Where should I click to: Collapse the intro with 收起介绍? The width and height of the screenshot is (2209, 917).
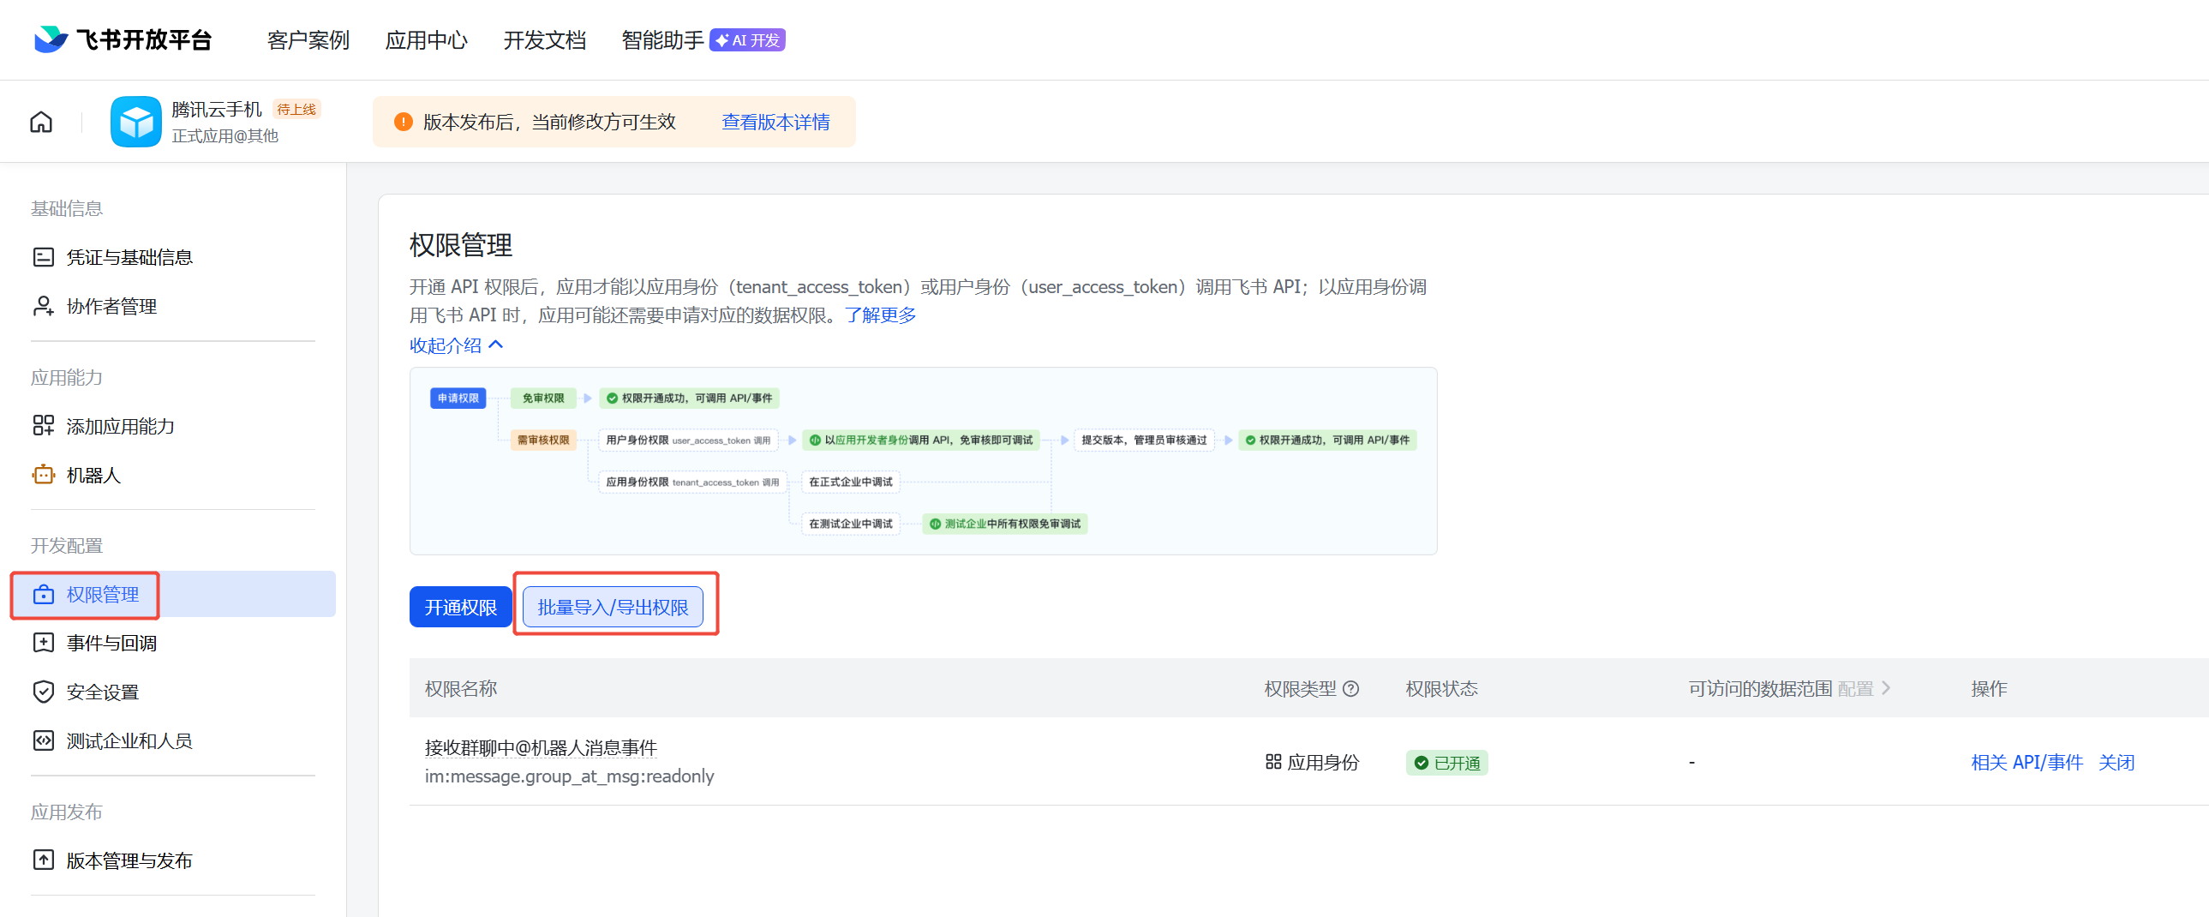tap(456, 345)
